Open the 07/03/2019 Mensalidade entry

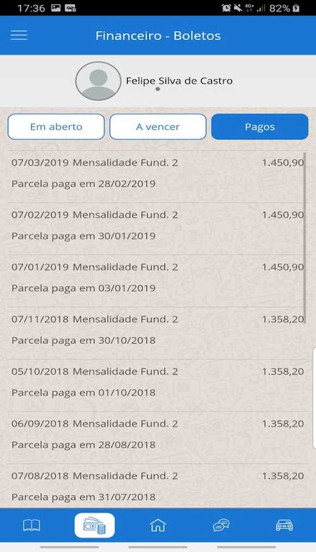[x=157, y=177]
